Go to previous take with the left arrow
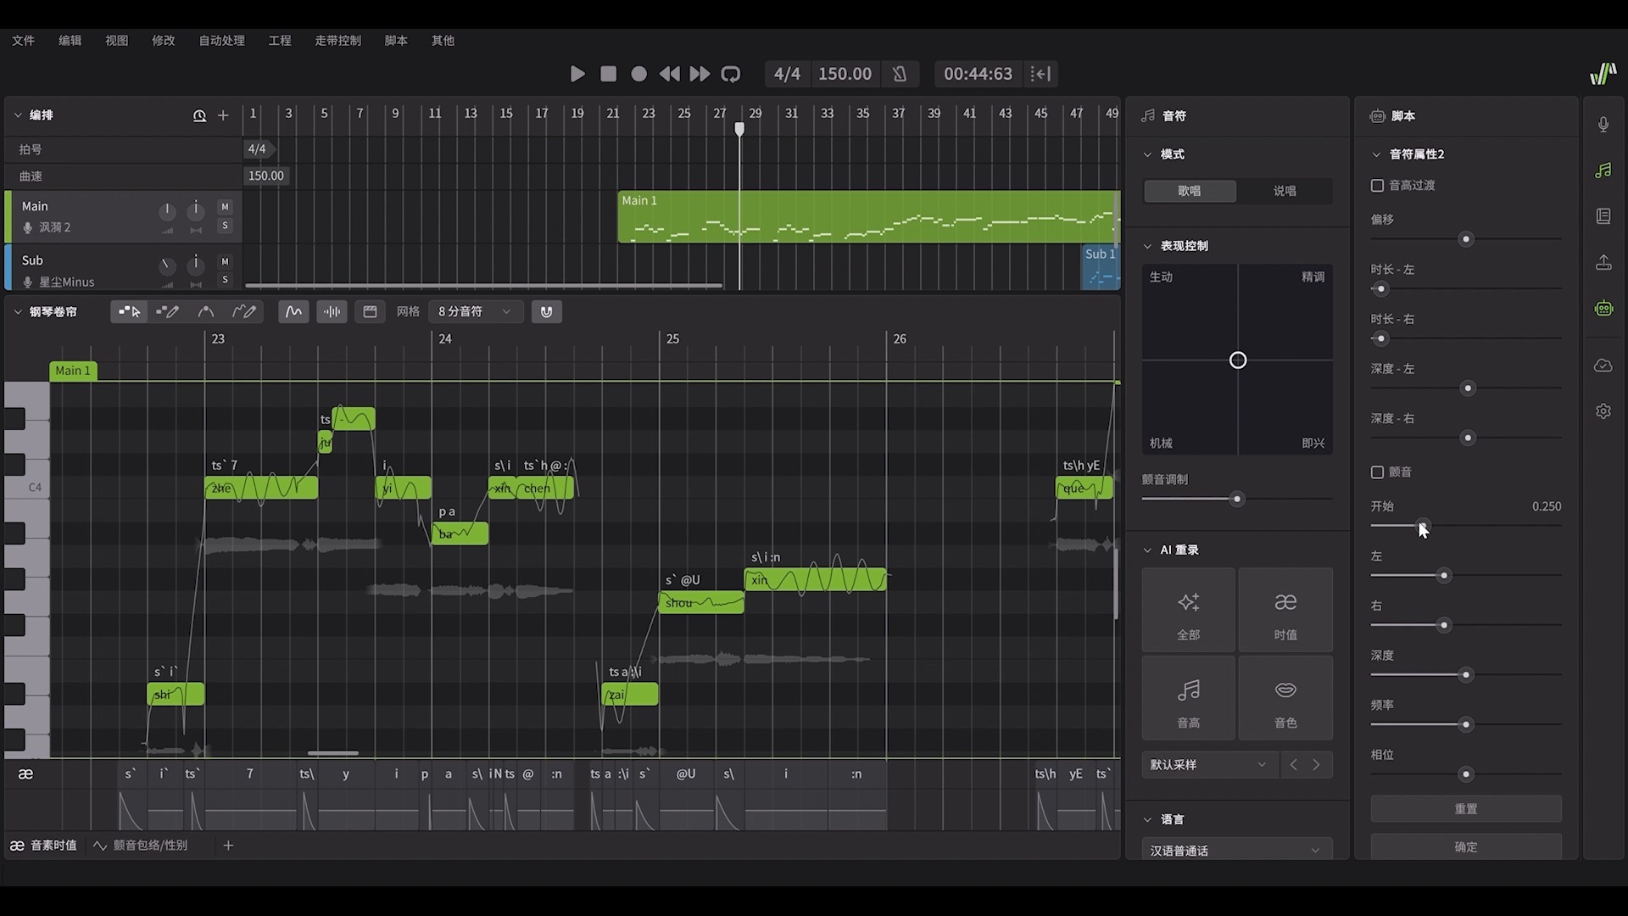The image size is (1628, 916). [x=1293, y=765]
